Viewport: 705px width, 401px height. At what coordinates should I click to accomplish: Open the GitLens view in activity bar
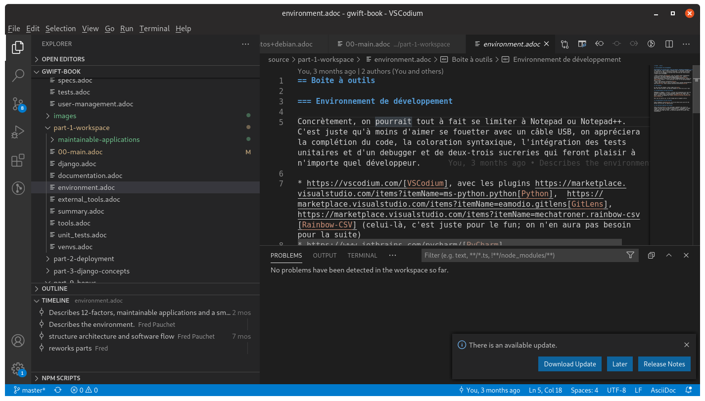coord(18,188)
